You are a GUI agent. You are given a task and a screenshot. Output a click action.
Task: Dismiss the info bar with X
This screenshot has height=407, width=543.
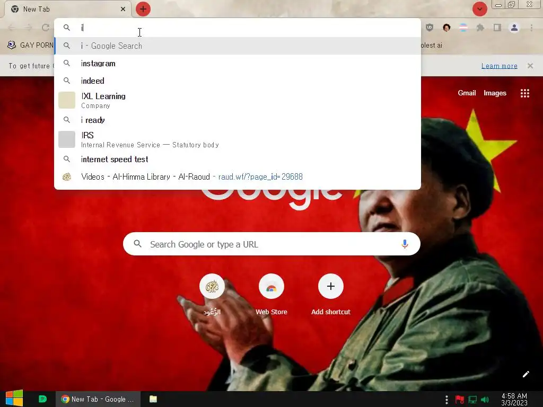[x=530, y=66]
